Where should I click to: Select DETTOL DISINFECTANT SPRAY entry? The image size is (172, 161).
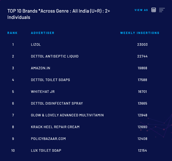coord(57,104)
